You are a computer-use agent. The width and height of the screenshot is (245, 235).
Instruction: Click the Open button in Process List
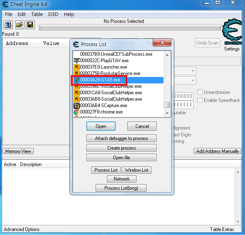pos(101,126)
